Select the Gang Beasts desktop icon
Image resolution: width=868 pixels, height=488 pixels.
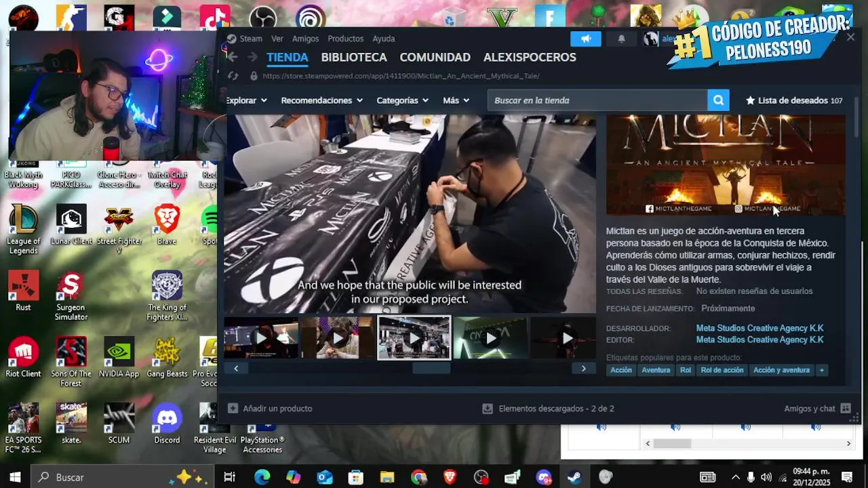(167, 358)
